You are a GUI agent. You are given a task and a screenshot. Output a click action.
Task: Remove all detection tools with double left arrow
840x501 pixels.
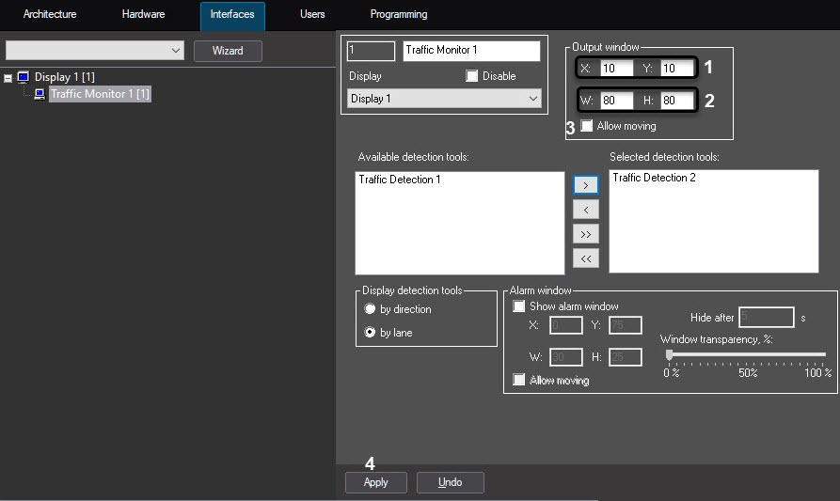pyautogui.click(x=585, y=258)
